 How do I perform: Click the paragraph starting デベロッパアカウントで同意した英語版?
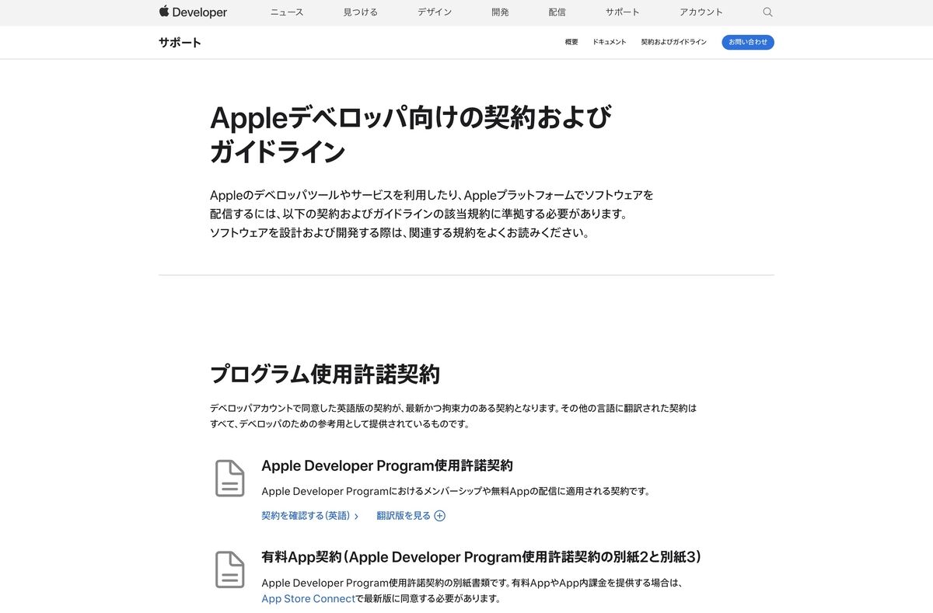454,416
